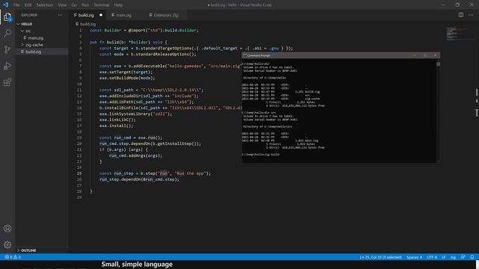Open the Edit menu
This screenshot has width=479, height=269.
click(28, 5)
